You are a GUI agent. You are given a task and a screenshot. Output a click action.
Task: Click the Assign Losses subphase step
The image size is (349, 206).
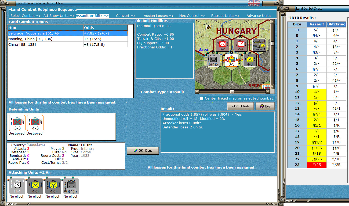(x=159, y=16)
